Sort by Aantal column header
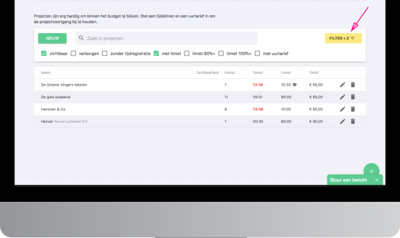The height and width of the screenshot is (238, 400). [x=229, y=73]
